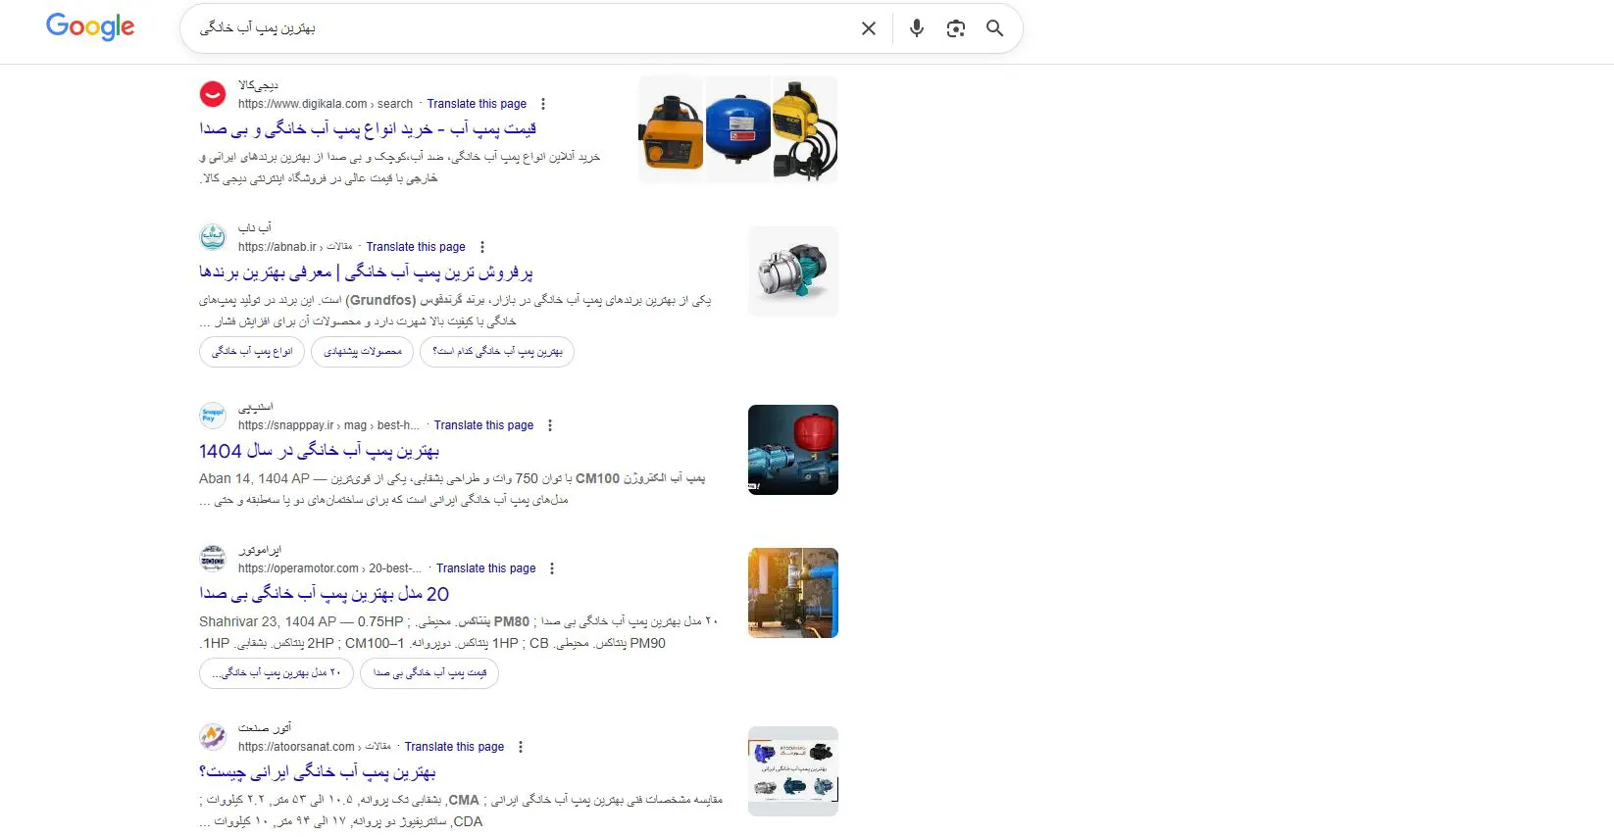The height and width of the screenshot is (837, 1614).
Task: Open the Google logo homepage link
Action: pyautogui.click(x=90, y=26)
